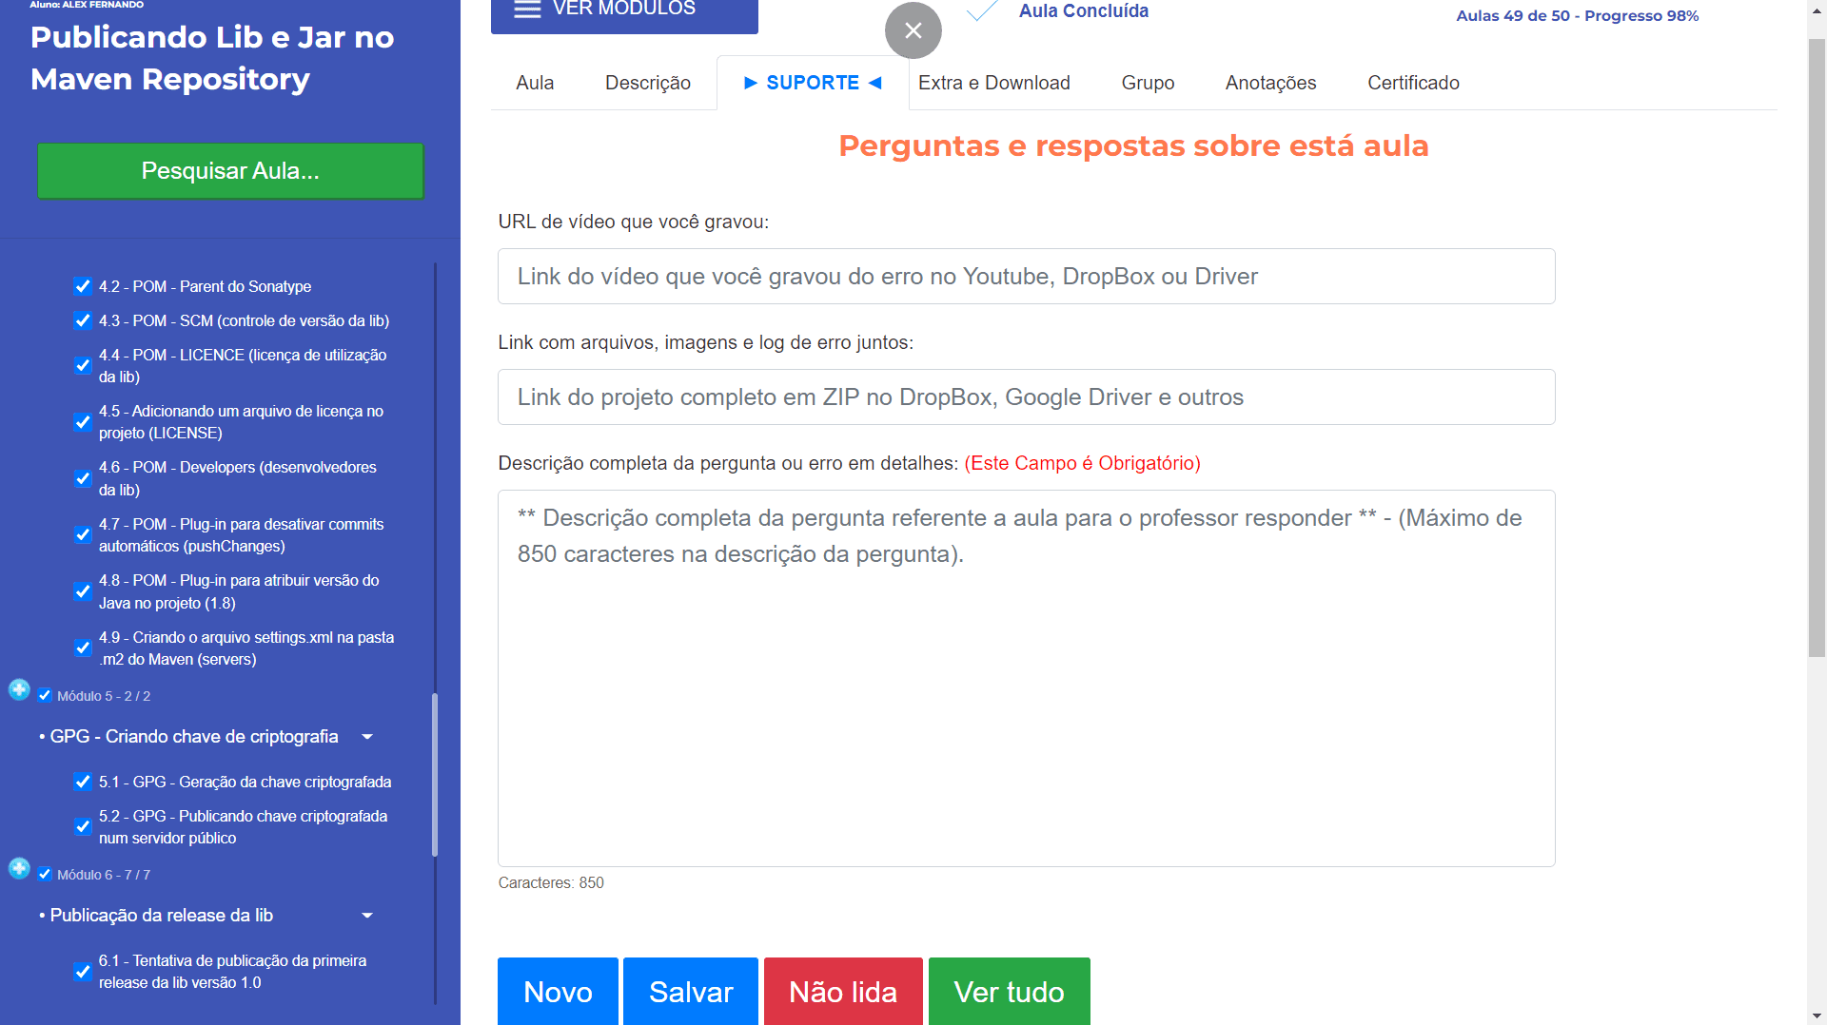Click the main page vertical scrollbar
The height and width of the screenshot is (1025, 1827).
coord(1817,347)
